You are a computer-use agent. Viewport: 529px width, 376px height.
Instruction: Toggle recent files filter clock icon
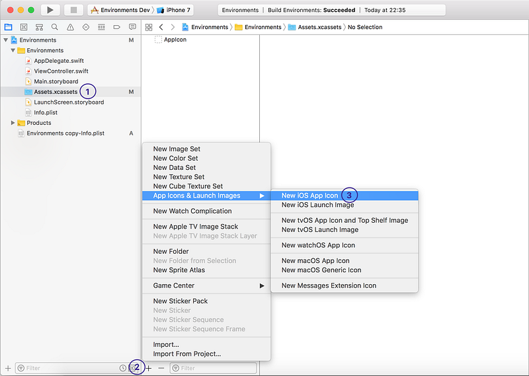coord(122,368)
